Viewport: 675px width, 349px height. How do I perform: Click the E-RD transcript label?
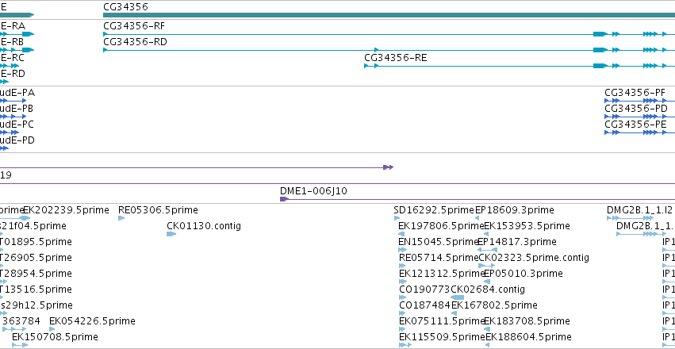13,74
